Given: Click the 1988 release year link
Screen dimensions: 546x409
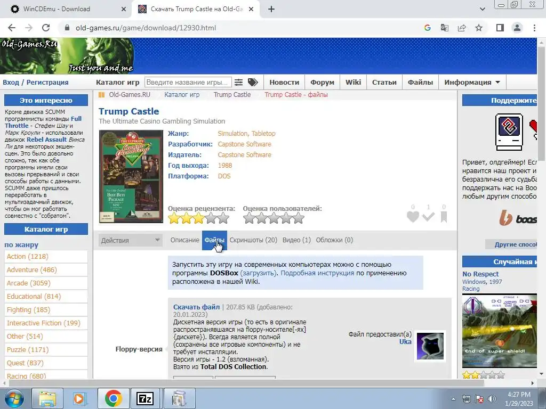Looking at the screenshot, I should click(225, 166).
